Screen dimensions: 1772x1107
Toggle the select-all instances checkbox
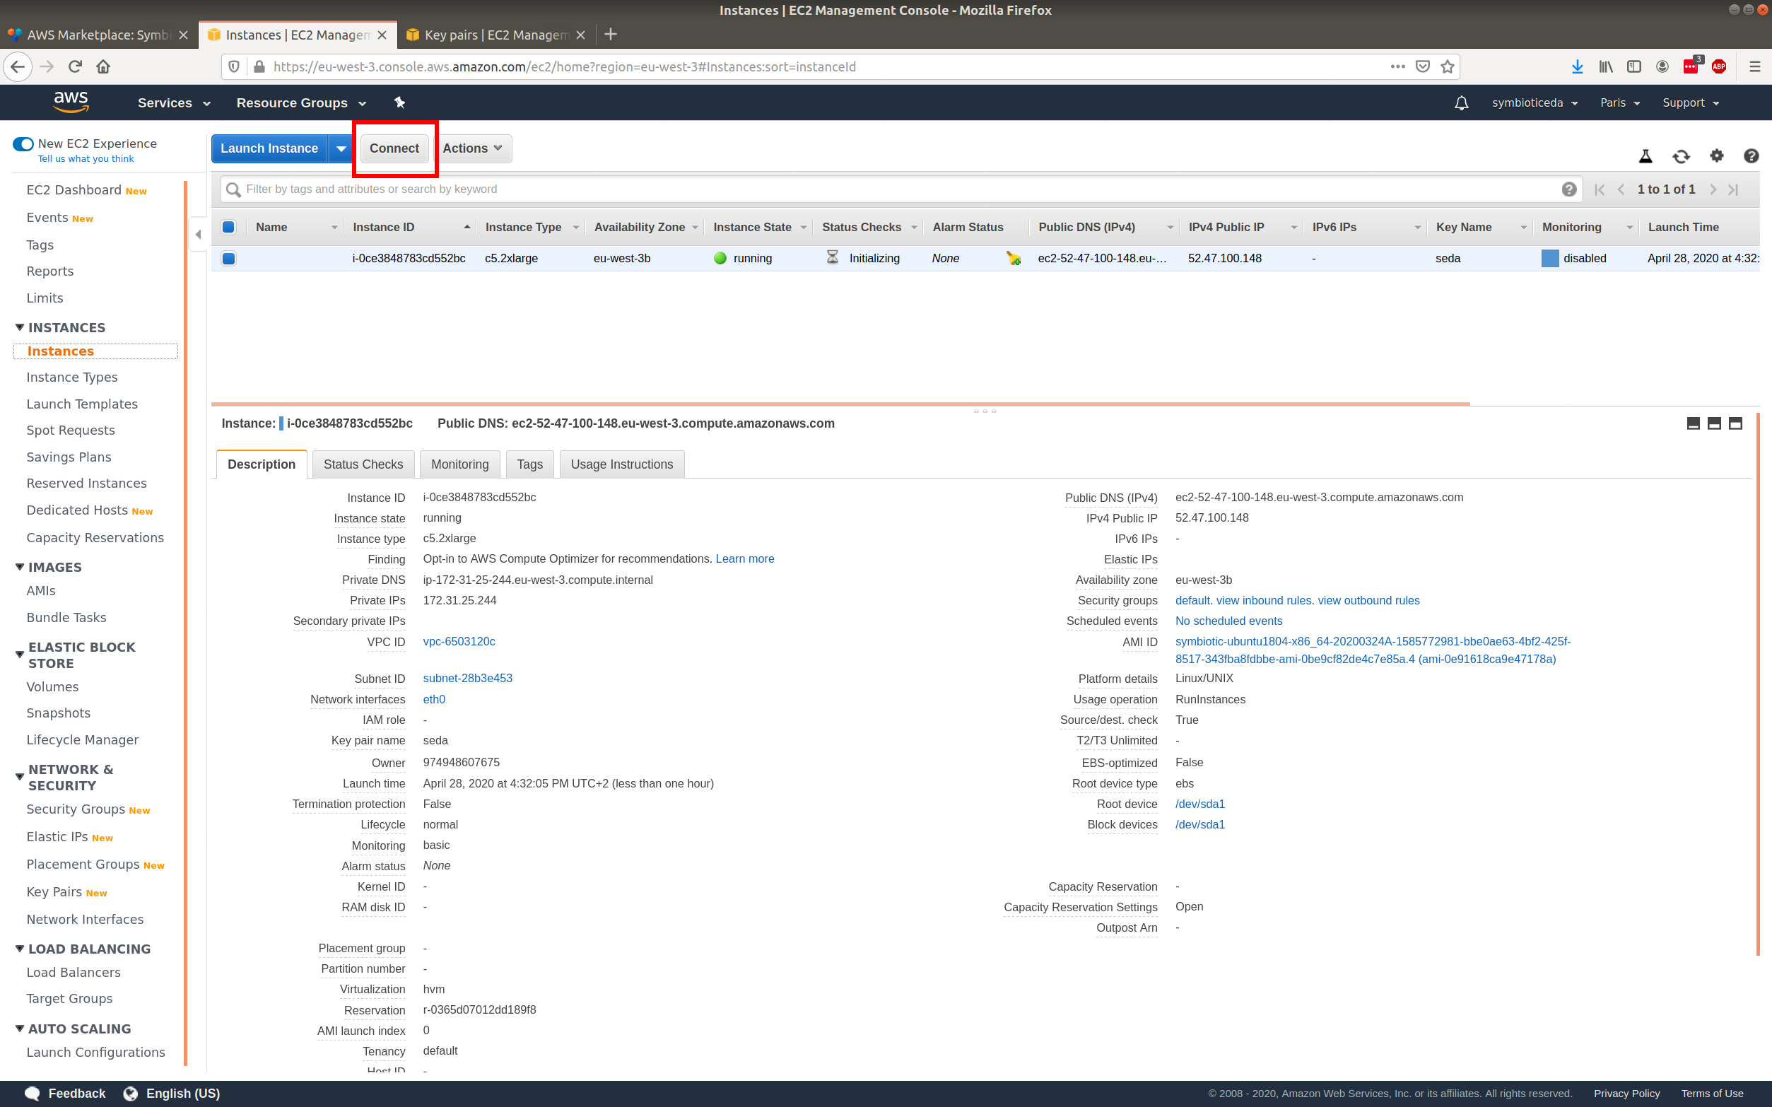point(228,228)
